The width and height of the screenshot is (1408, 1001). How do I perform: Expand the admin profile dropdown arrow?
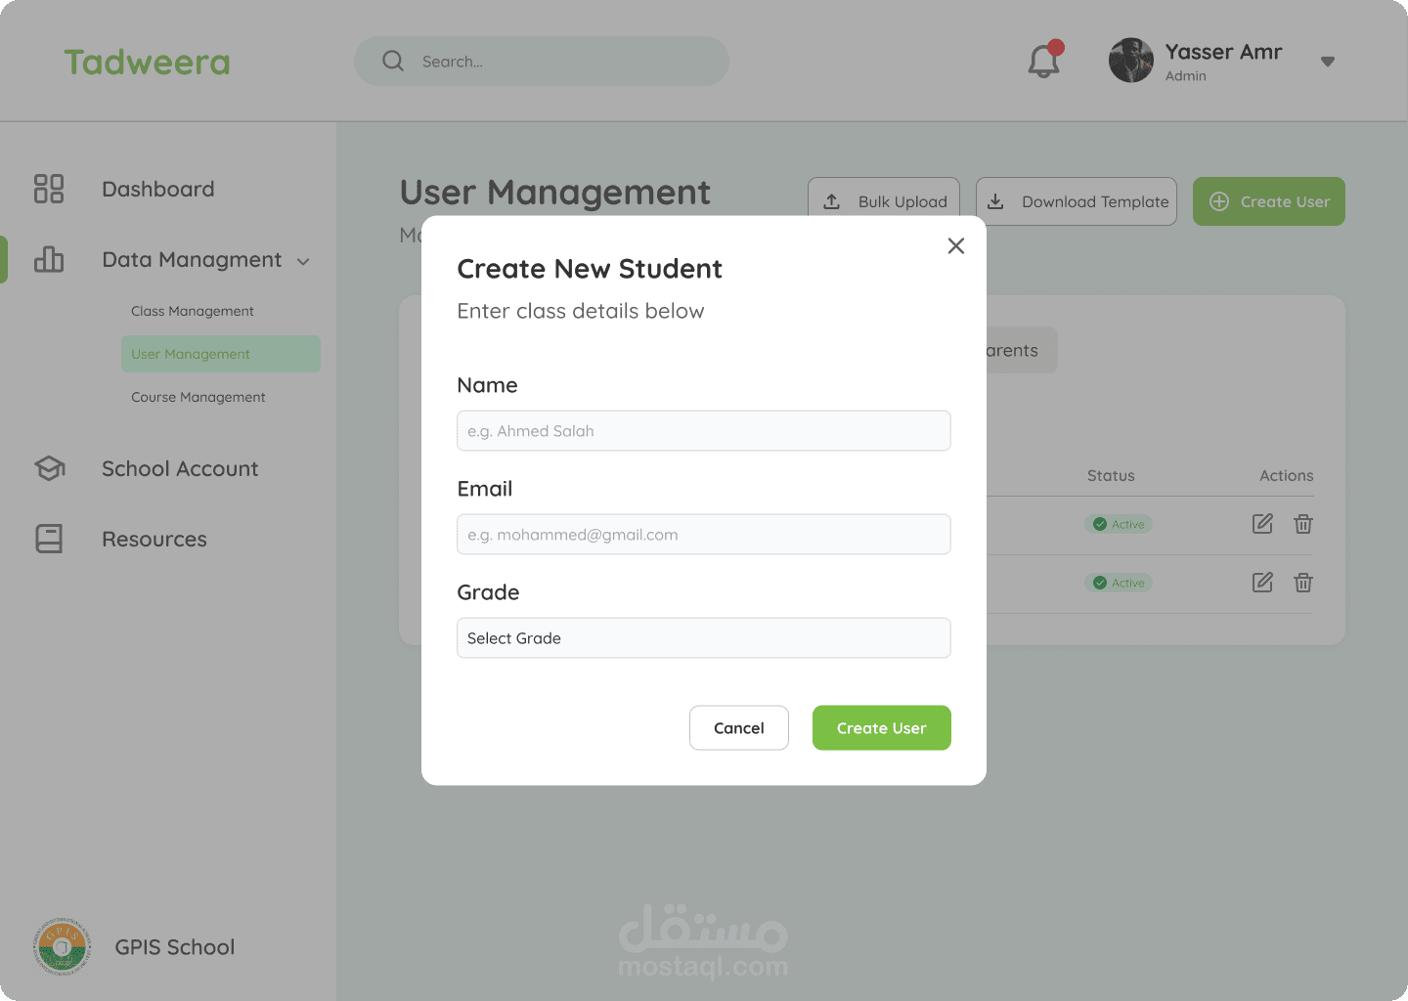point(1327,62)
